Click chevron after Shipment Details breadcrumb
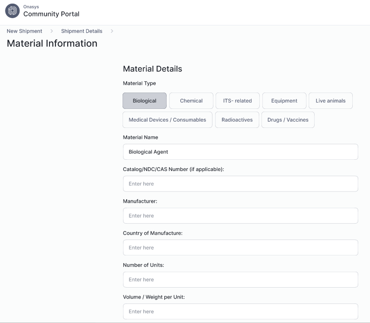The image size is (370, 323). (x=112, y=31)
